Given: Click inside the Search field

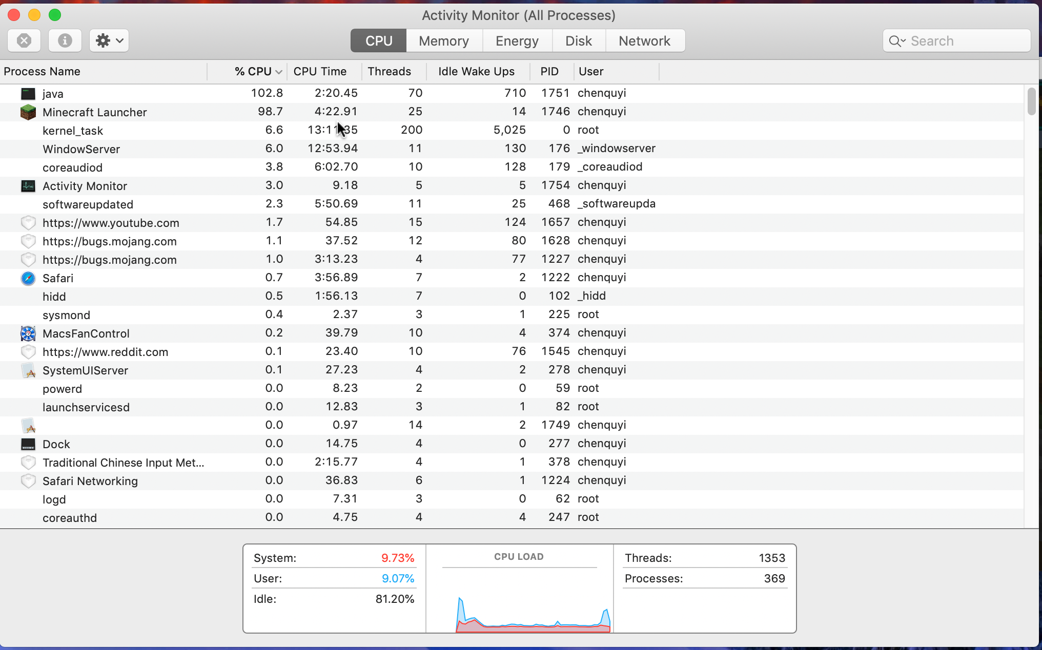Looking at the screenshot, I should 964,41.
